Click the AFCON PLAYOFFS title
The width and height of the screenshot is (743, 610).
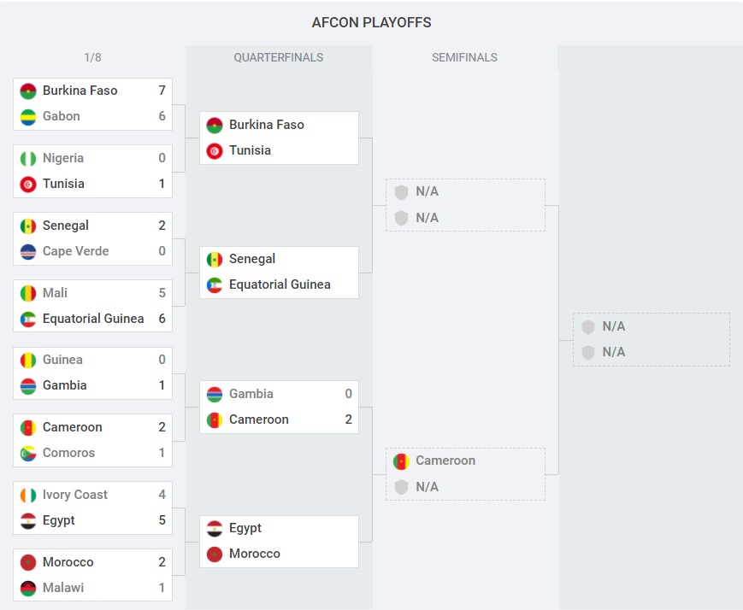pos(371,23)
